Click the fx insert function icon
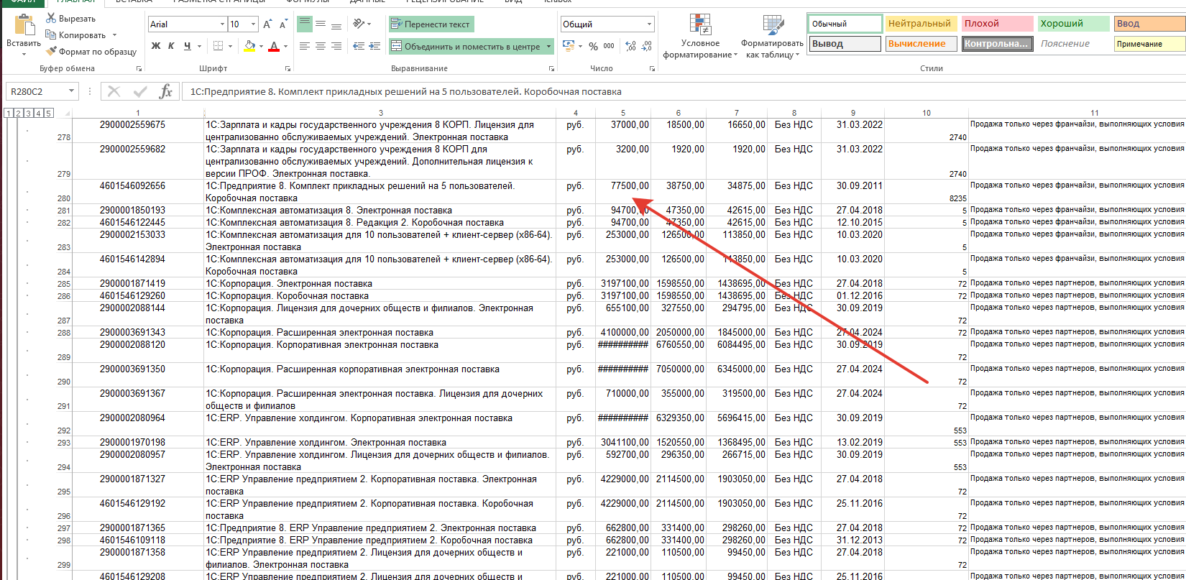1186x580 pixels. pos(166,91)
